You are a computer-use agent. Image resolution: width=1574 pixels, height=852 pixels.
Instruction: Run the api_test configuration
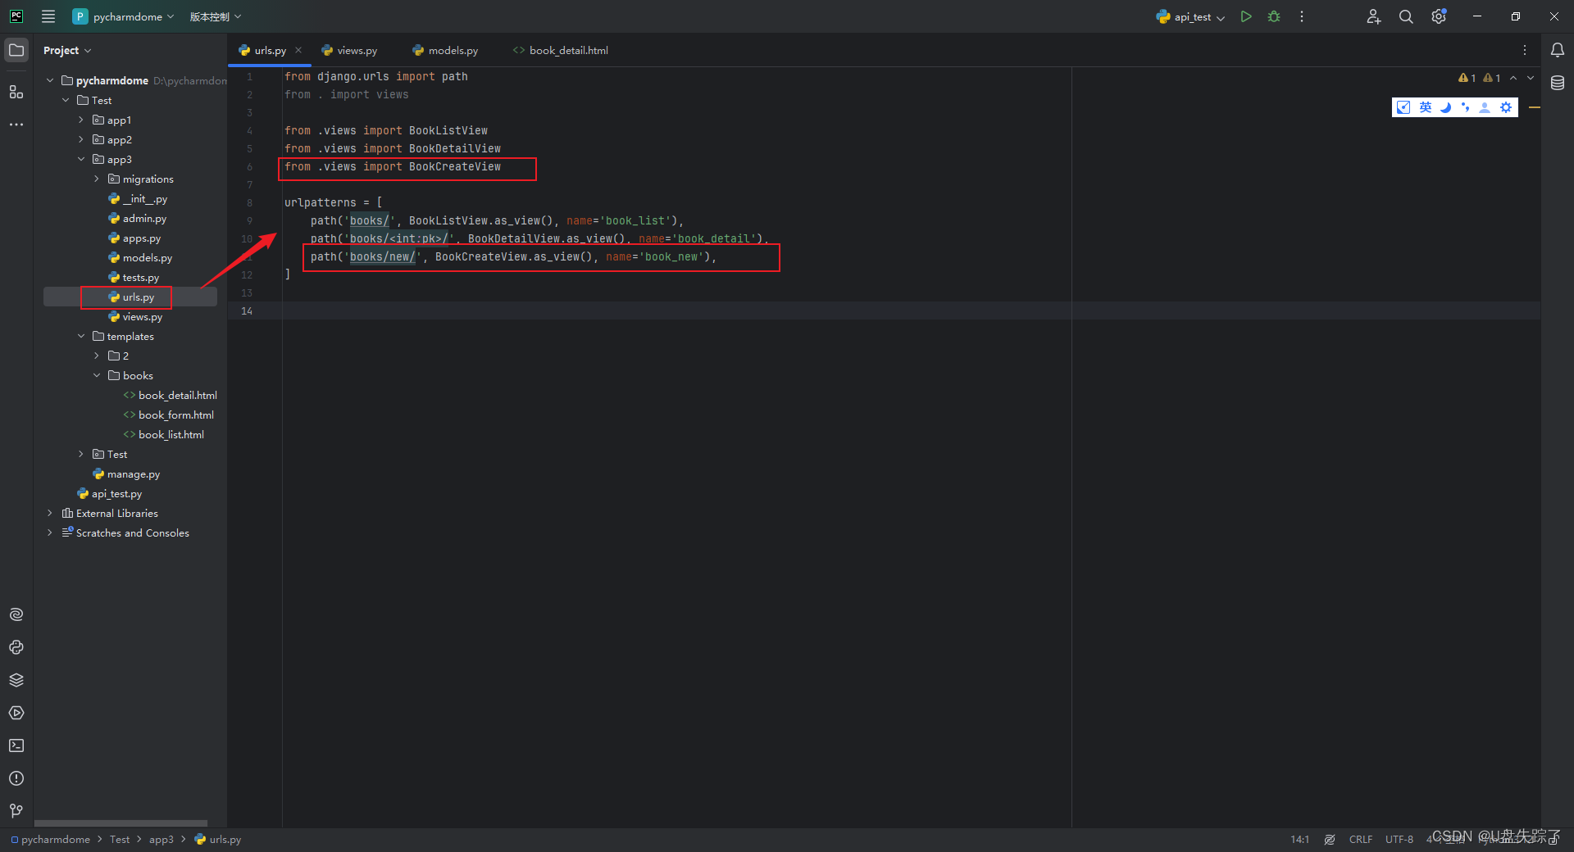[x=1245, y=16]
